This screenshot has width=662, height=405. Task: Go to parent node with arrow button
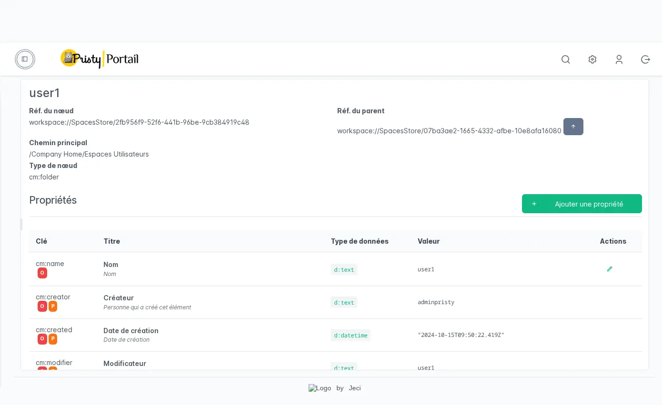573,127
